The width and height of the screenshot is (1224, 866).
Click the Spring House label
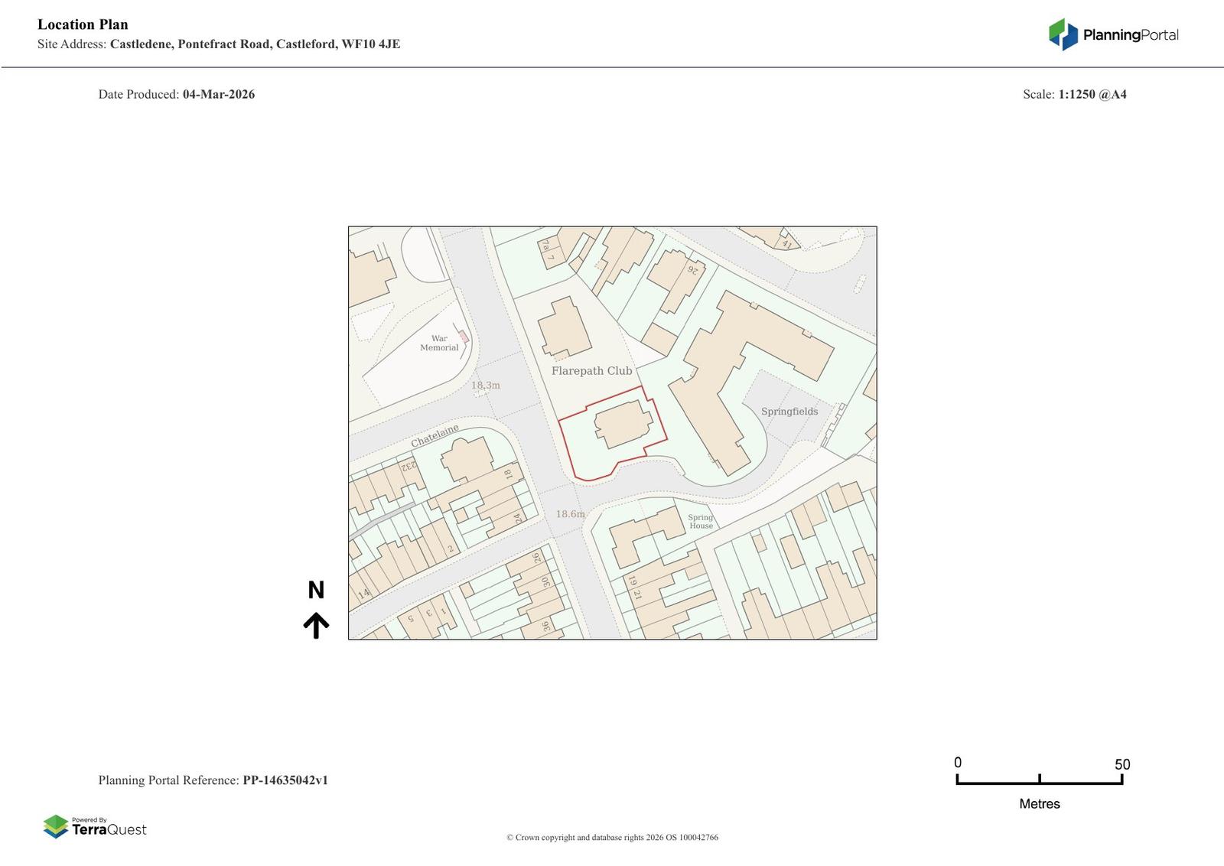(x=701, y=522)
